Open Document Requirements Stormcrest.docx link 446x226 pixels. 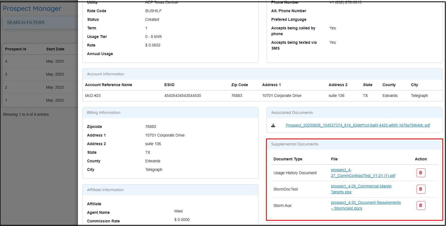pyautogui.click(x=366, y=203)
